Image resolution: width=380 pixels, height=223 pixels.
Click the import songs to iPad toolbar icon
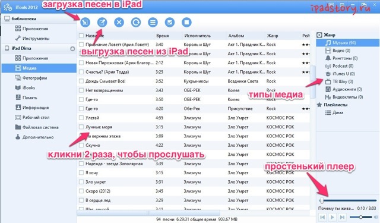coord(85,23)
